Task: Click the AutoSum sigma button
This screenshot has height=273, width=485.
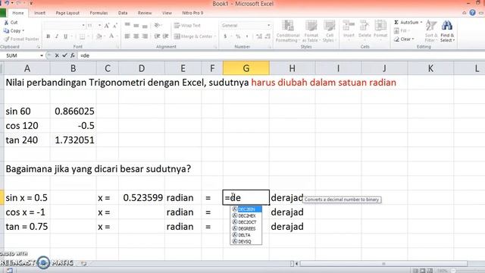Action: (x=406, y=22)
